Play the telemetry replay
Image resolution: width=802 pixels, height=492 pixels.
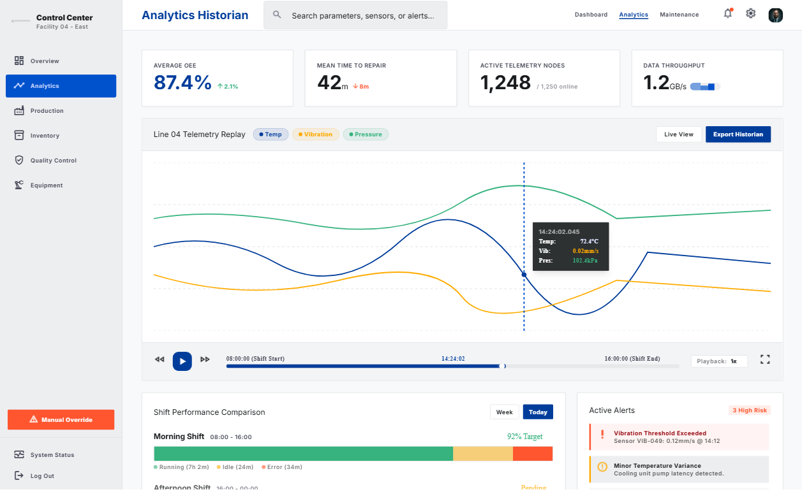[x=182, y=361]
